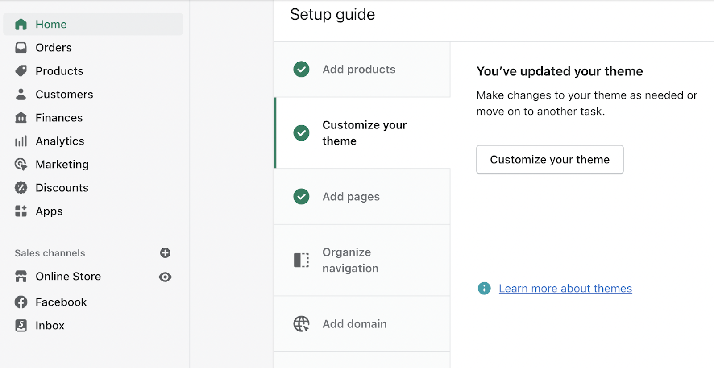This screenshot has height=368, width=714.
Task: Preview Online Store with the eye icon
Action: point(165,277)
